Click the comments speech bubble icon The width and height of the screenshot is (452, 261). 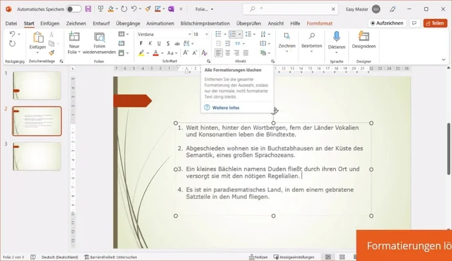(415, 23)
